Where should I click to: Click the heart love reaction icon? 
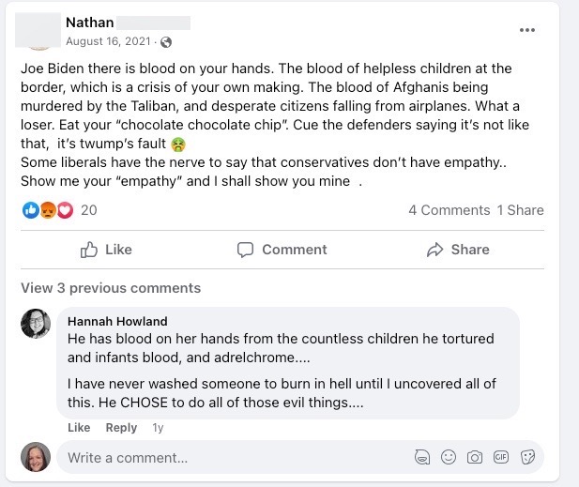click(64, 210)
